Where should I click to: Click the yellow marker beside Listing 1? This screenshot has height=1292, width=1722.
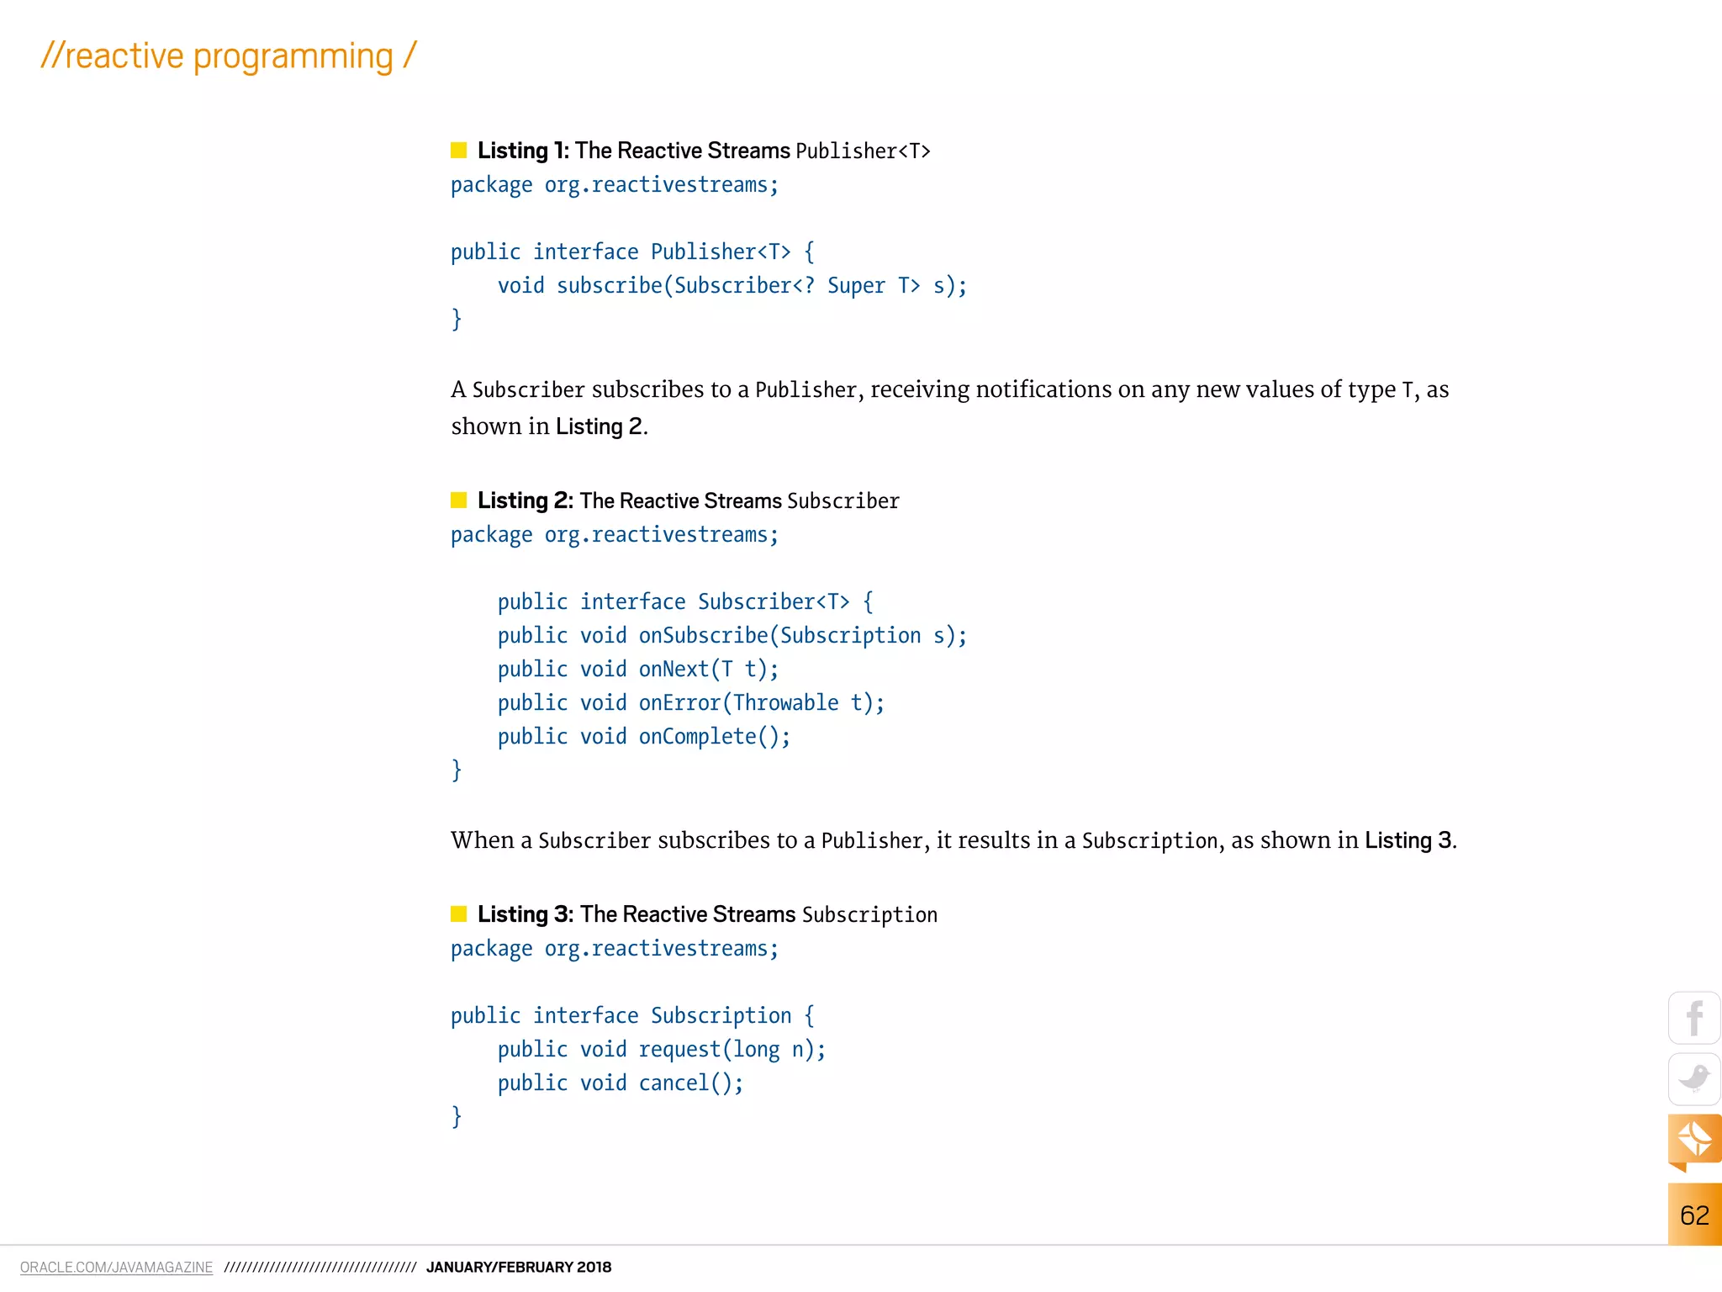point(458,151)
